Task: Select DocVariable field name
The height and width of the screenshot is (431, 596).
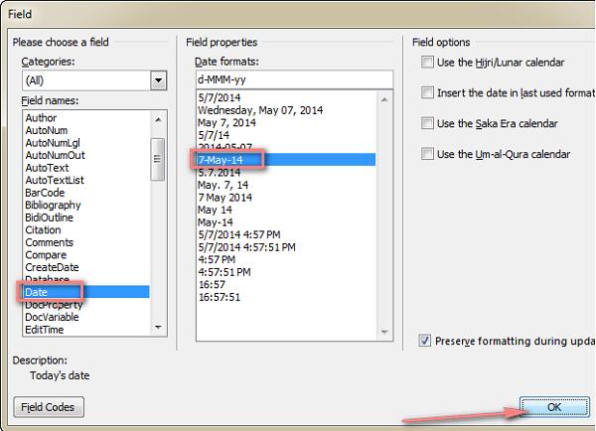Action: [x=86, y=317]
